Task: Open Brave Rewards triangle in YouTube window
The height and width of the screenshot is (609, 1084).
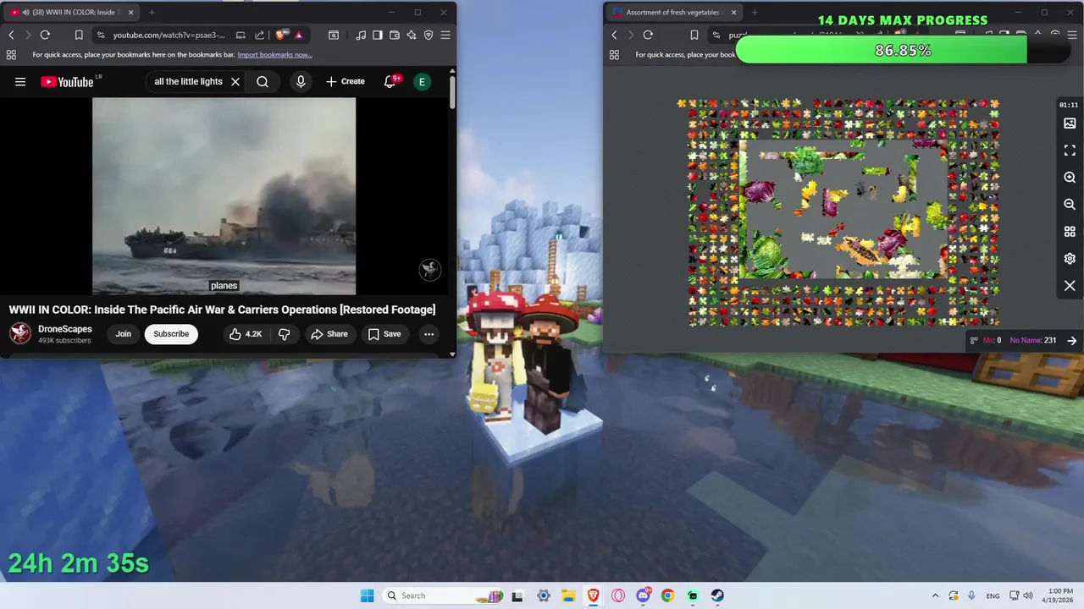Action: click(299, 35)
